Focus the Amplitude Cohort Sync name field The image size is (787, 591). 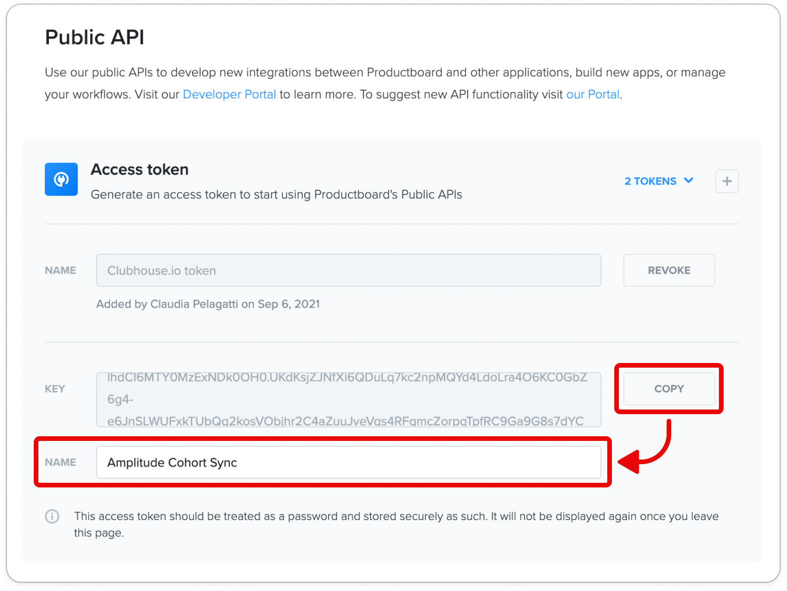coord(348,462)
